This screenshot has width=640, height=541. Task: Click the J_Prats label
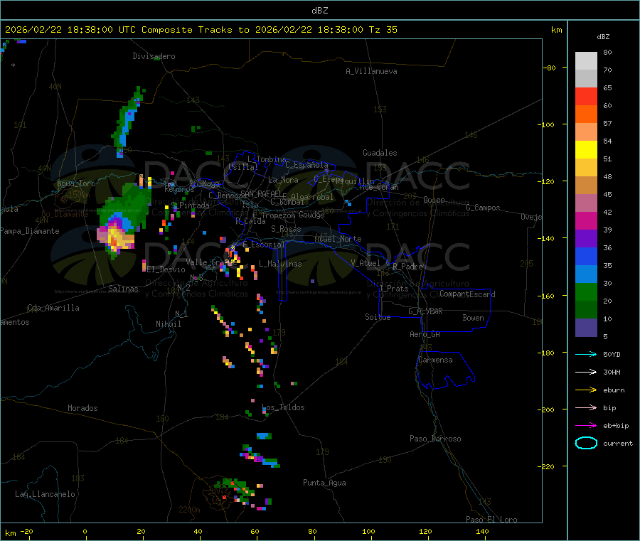(393, 289)
